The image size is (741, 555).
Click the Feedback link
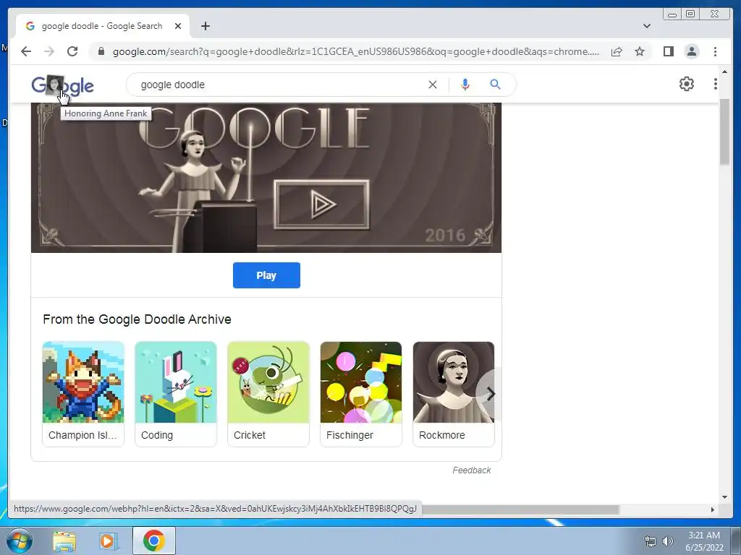coord(471,470)
